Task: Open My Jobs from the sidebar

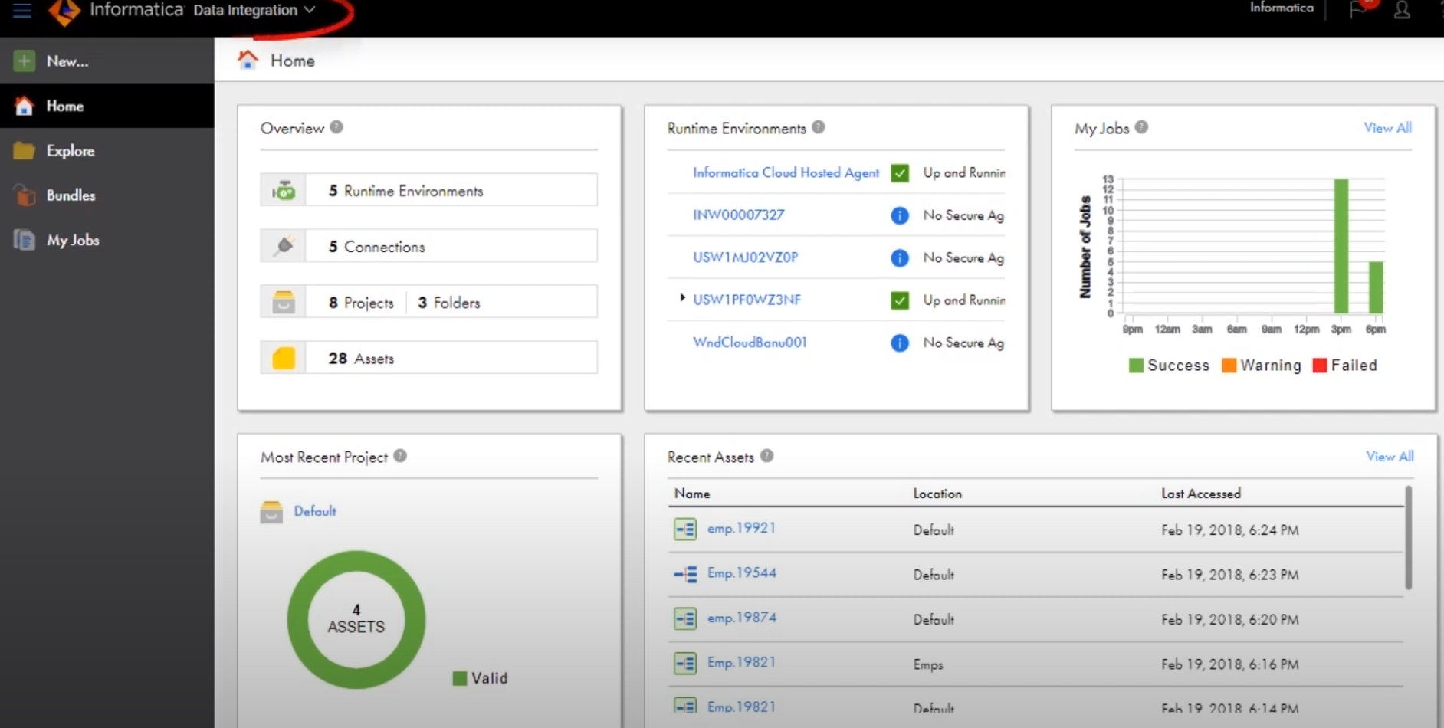Action: [74, 240]
